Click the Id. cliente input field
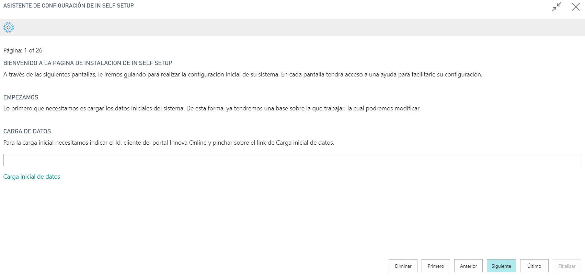The image size is (585, 276). [x=292, y=160]
